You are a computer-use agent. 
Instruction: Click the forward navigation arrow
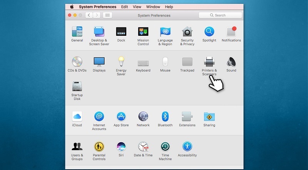tap(97, 15)
